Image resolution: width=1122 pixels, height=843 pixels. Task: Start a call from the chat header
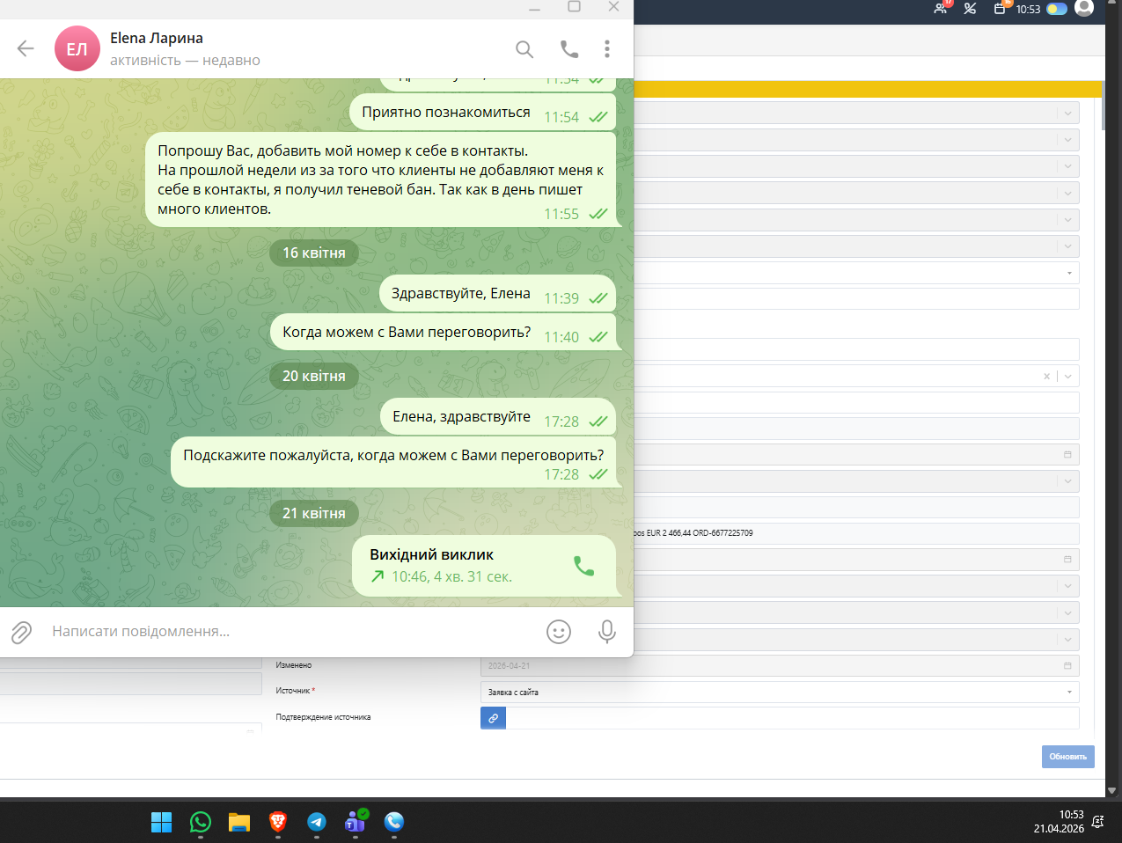tap(569, 49)
